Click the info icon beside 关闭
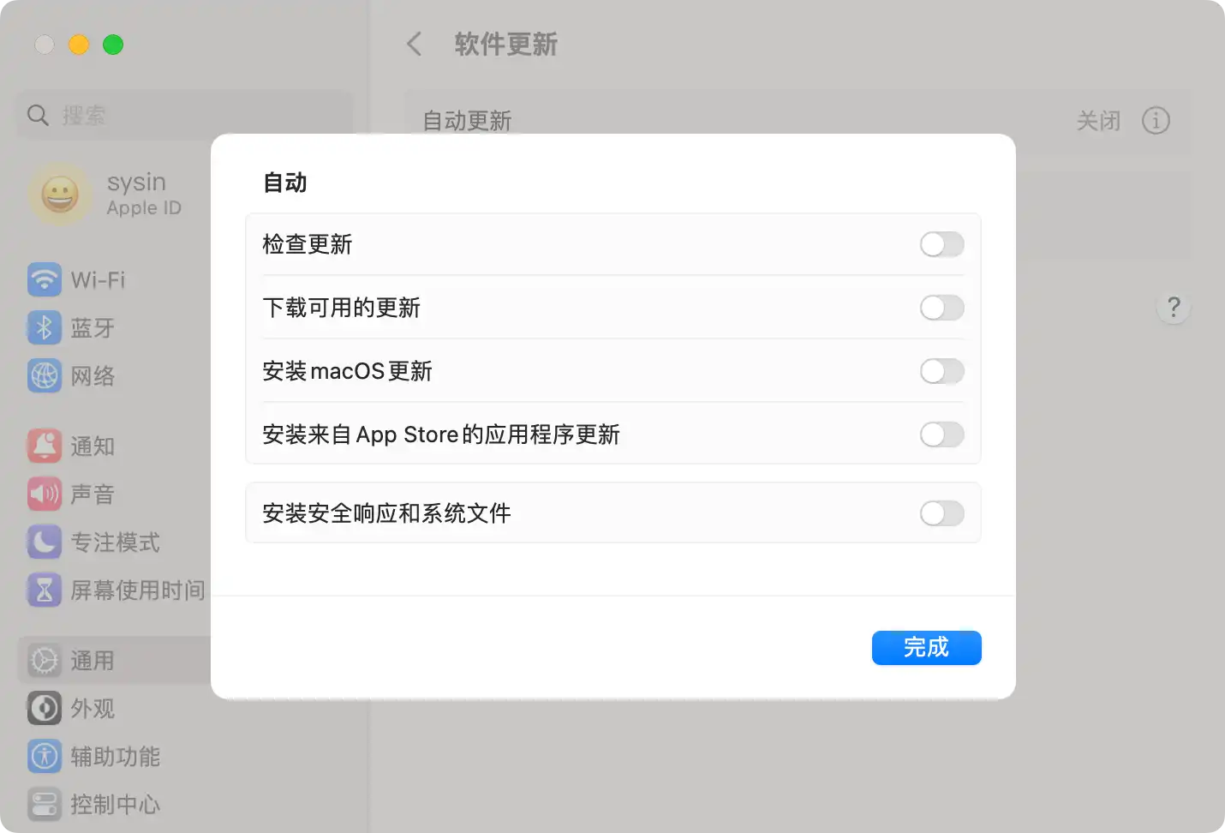The image size is (1225, 833). click(x=1156, y=121)
